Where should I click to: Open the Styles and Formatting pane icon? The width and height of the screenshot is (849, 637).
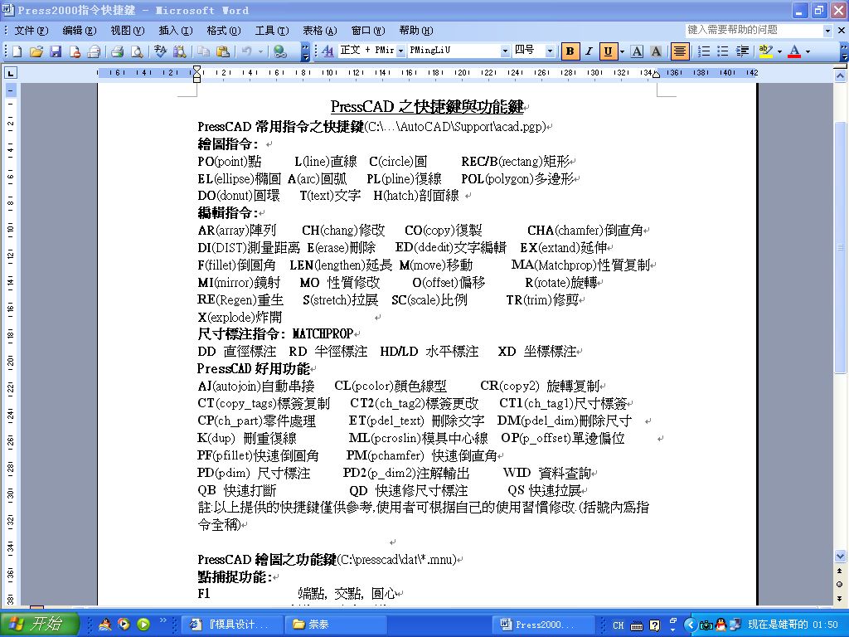tap(327, 51)
